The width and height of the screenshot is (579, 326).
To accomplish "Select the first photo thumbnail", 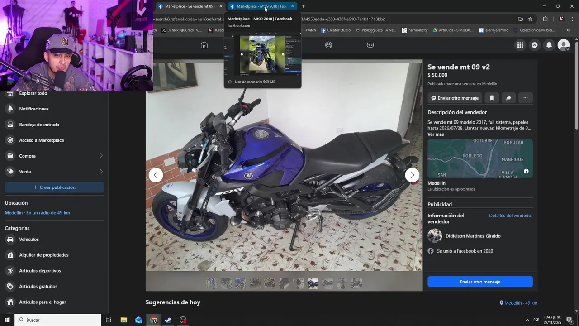I will point(211,283).
